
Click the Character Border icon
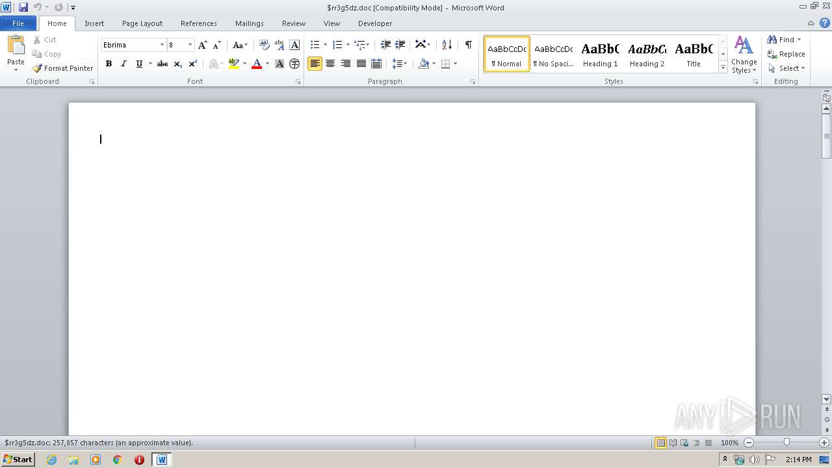click(x=294, y=45)
